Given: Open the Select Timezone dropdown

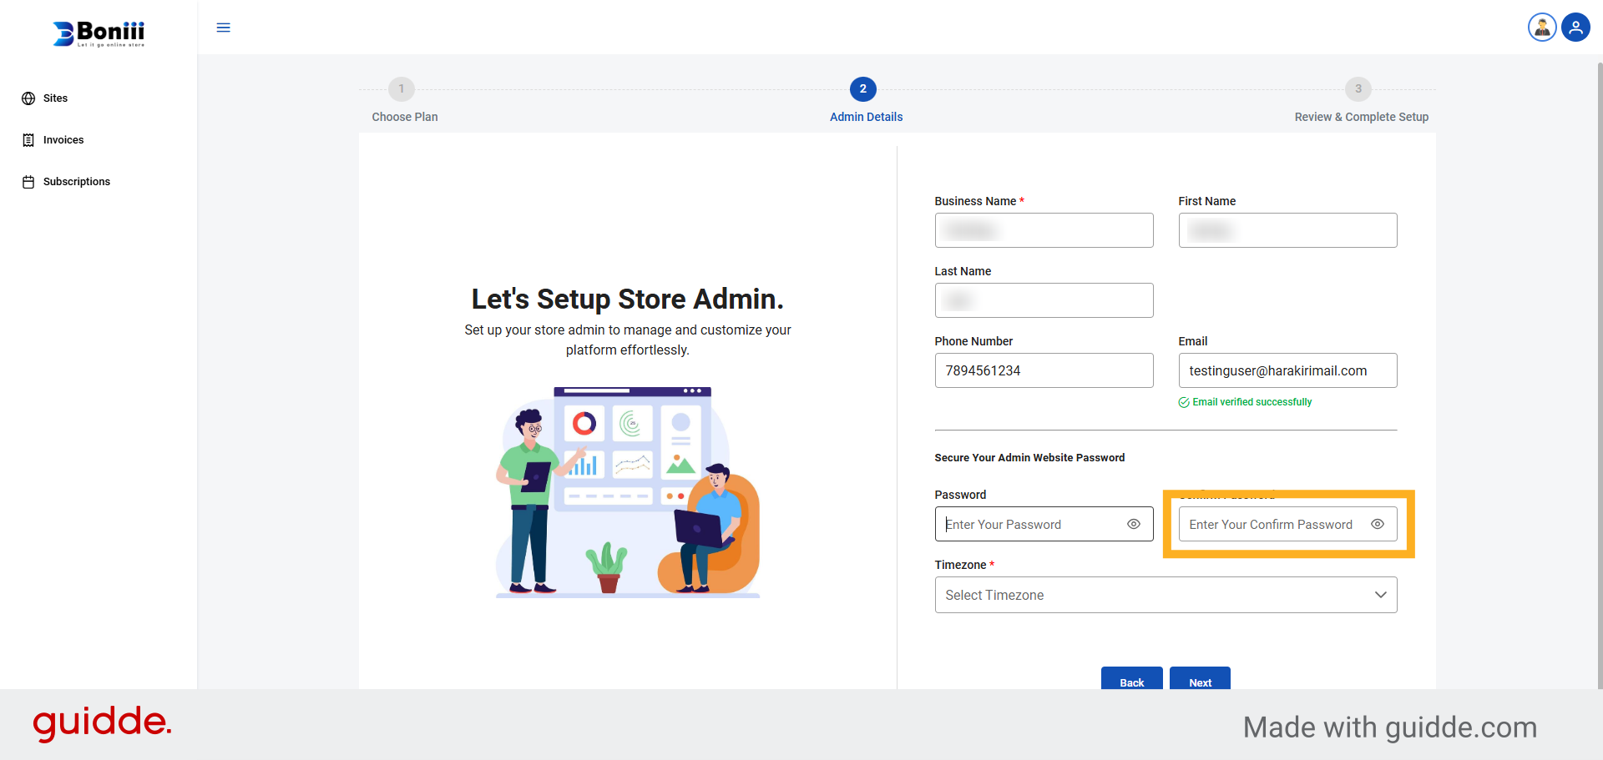Looking at the screenshot, I should (1166, 594).
